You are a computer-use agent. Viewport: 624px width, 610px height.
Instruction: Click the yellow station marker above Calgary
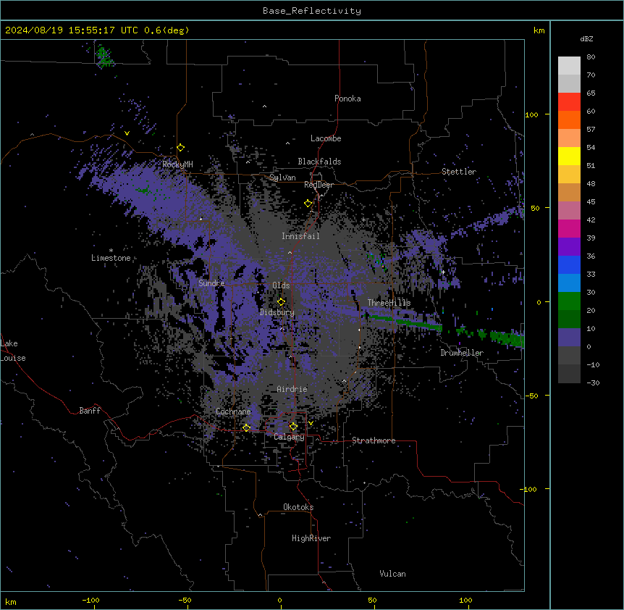click(293, 427)
